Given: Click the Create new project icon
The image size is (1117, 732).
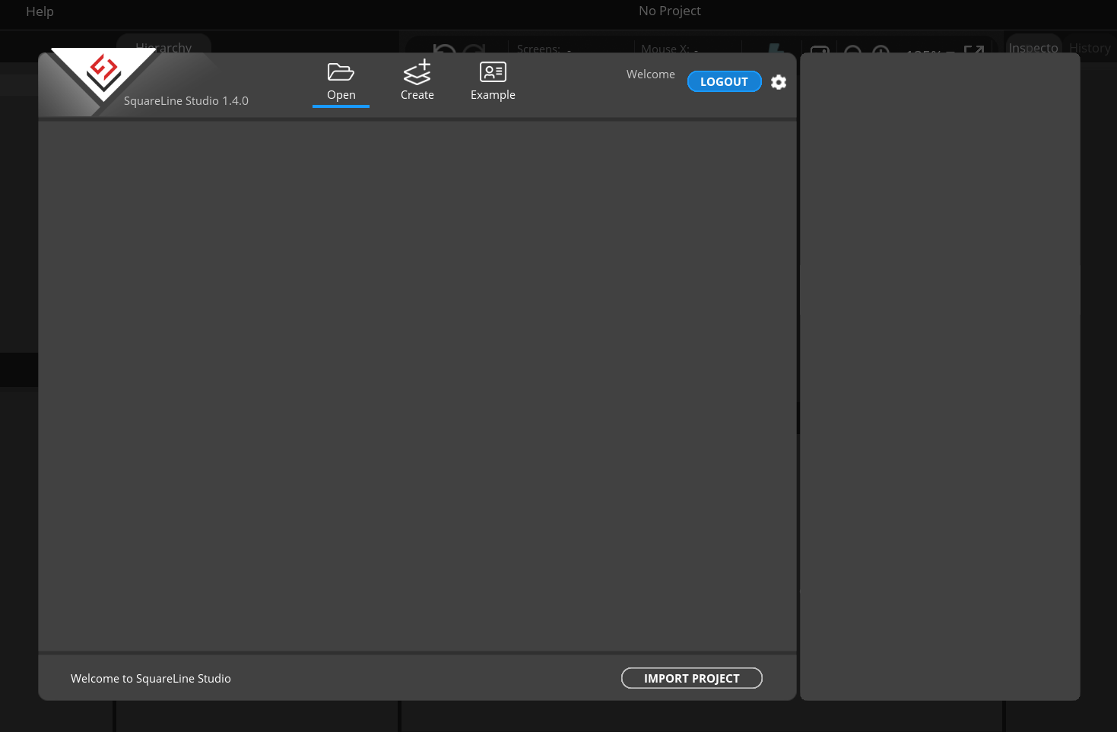Looking at the screenshot, I should tap(417, 71).
